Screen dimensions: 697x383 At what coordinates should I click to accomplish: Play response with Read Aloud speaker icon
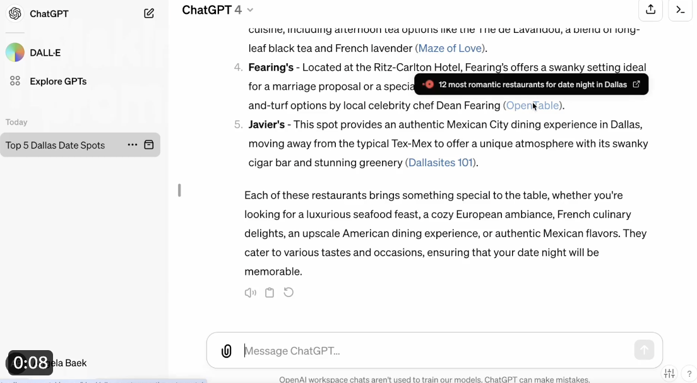(251, 293)
